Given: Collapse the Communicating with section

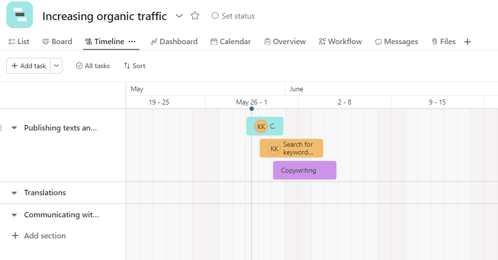Looking at the screenshot, I should pos(14,215).
